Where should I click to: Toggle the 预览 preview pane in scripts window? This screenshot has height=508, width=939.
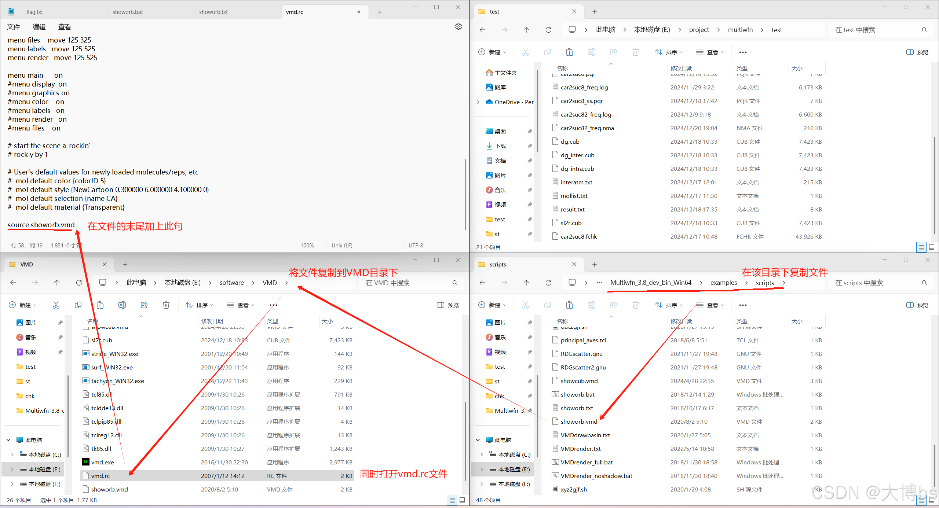coord(917,305)
